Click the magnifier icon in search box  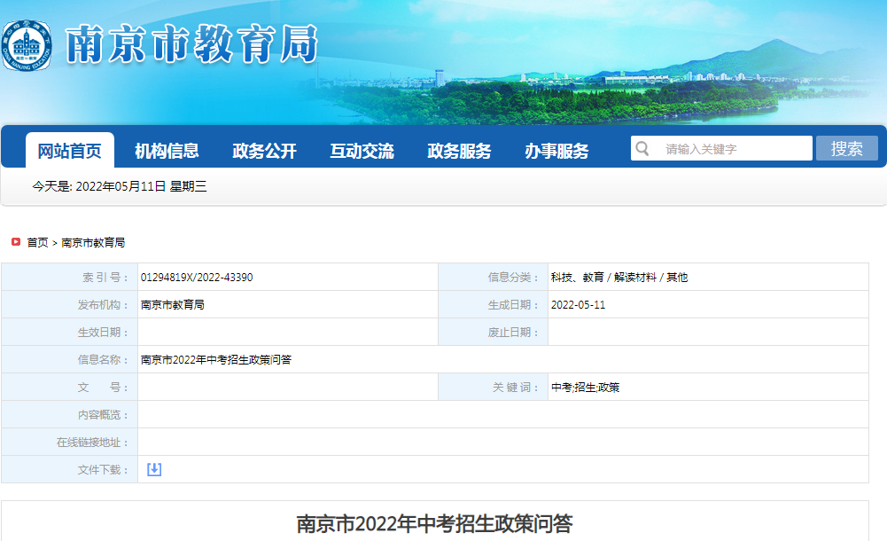642,148
